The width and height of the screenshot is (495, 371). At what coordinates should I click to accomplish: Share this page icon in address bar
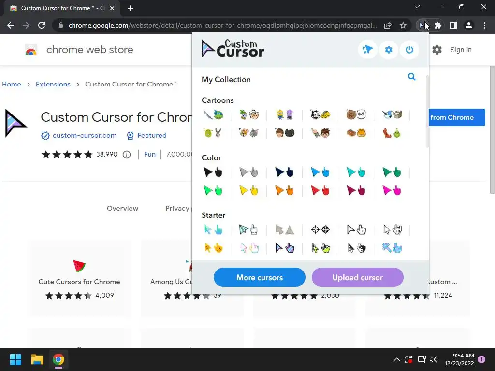click(388, 25)
